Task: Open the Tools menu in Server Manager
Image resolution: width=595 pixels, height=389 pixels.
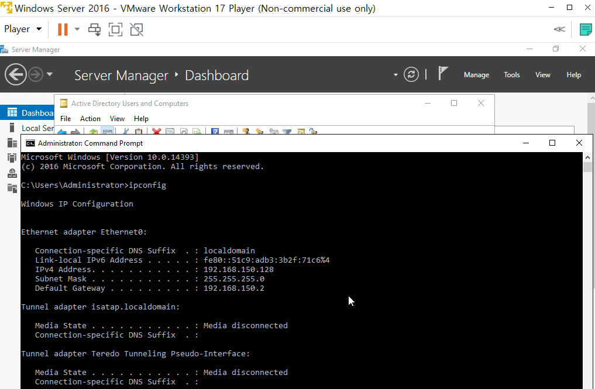Action: (x=511, y=75)
